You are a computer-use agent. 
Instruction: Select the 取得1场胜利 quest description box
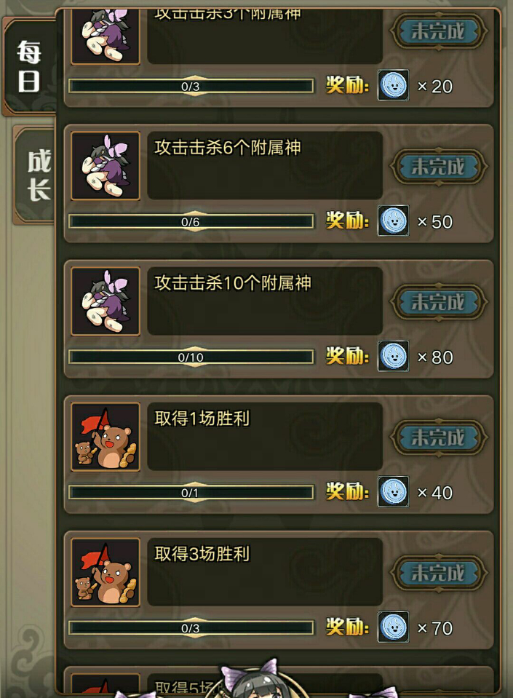pos(265,437)
